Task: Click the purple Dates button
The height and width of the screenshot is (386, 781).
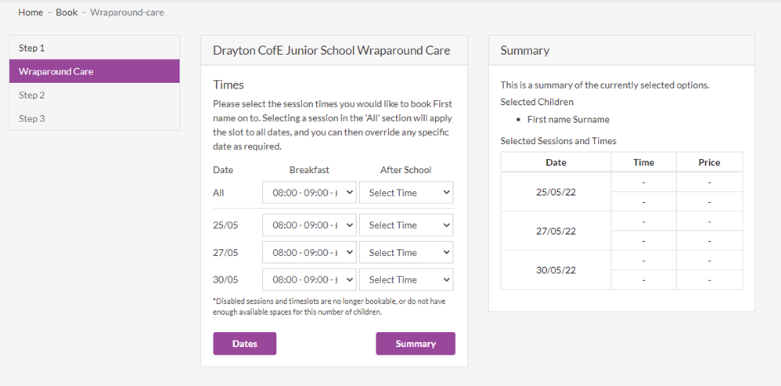Action: click(245, 344)
